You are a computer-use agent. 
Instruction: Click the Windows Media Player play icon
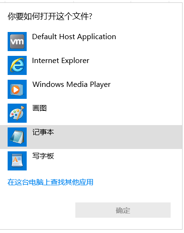(17, 89)
